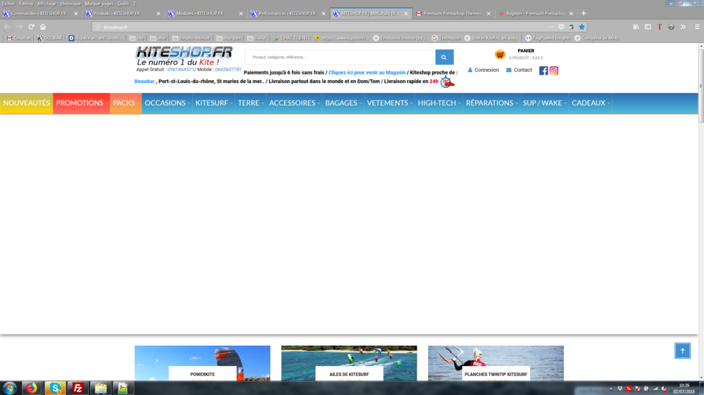Screen dimensions: 704x395
Task: Open Skype from the taskbar
Action: [x=55, y=388]
